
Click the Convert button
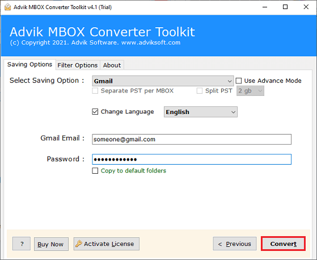(x=283, y=244)
